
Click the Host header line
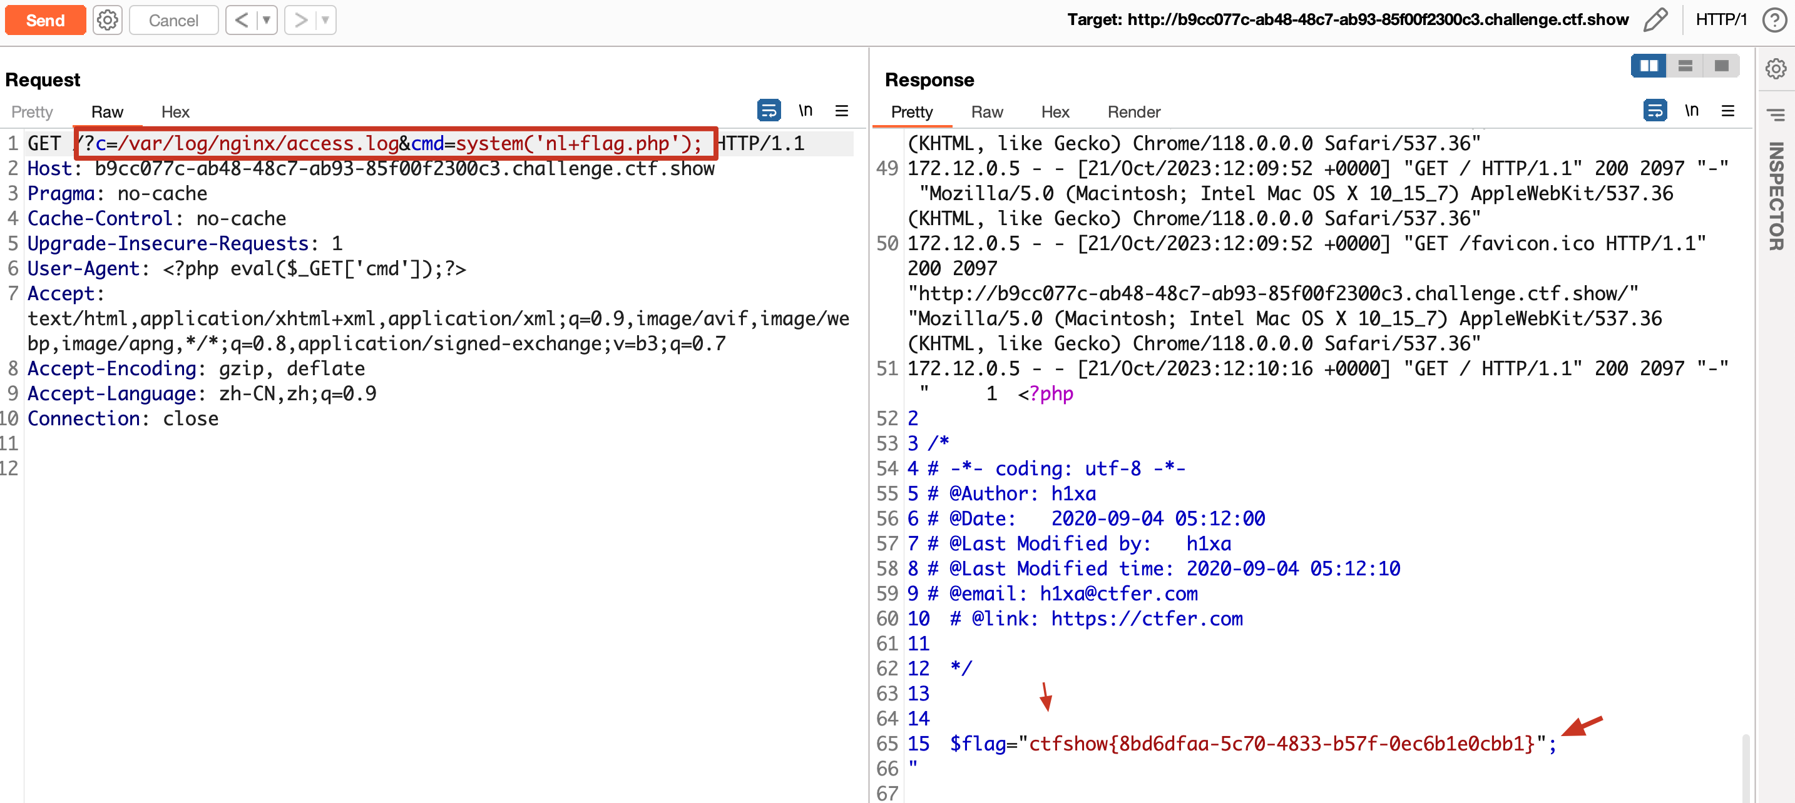pyautogui.click(x=371, y=168)
